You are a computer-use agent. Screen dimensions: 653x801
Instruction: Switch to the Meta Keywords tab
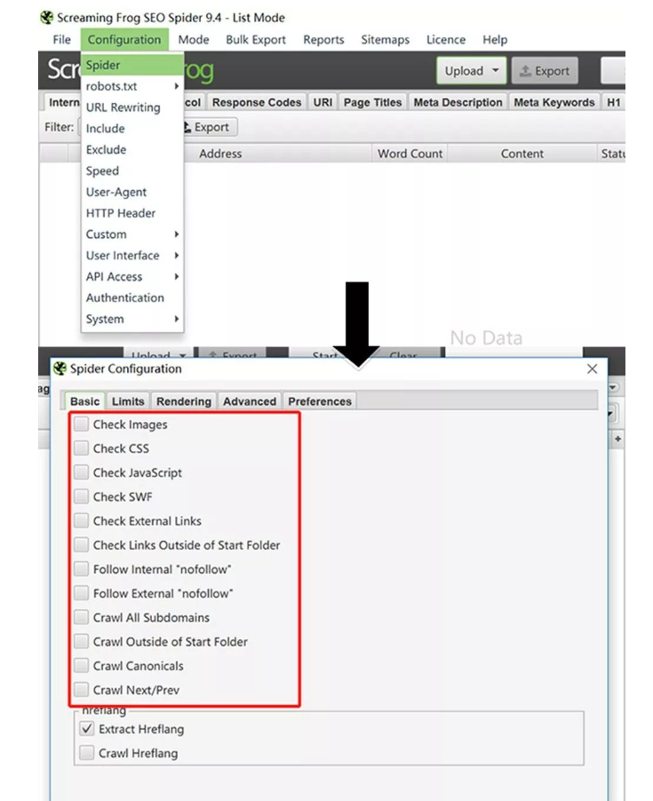tap(553, 102)
